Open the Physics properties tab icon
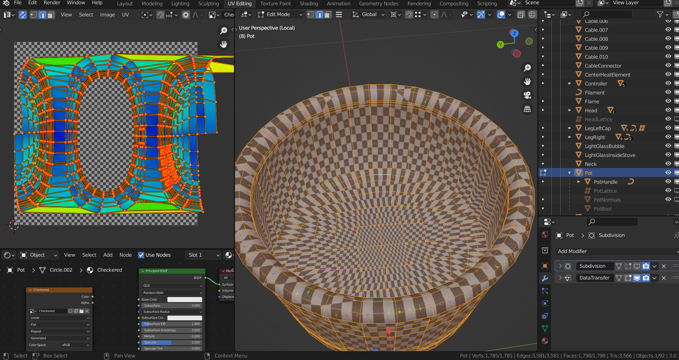 tap(545, 304)
